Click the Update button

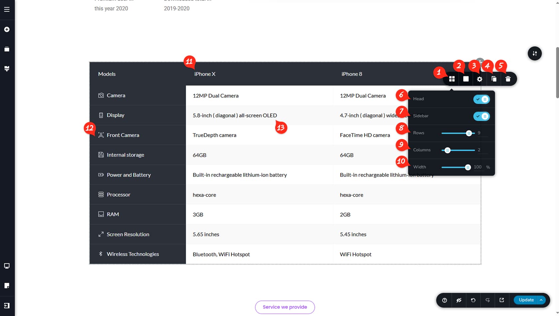click(x=526, y=300)
